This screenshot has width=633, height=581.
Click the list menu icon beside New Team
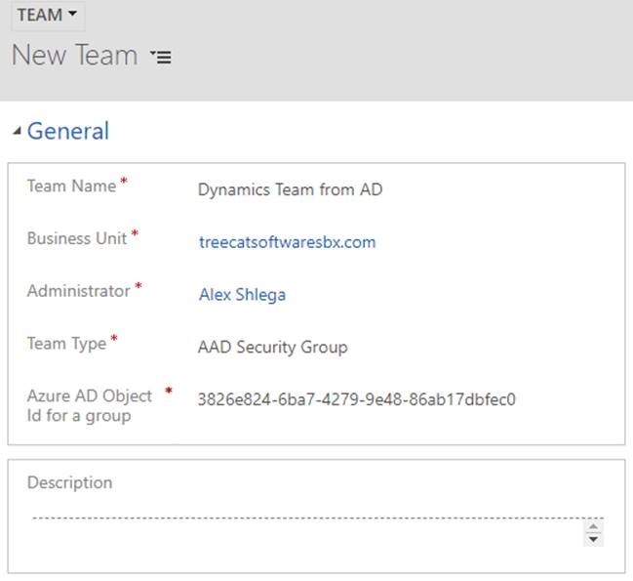click(x=161, y=57)
